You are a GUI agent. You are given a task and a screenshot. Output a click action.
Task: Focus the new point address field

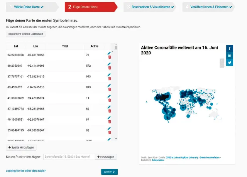click(x=69, y=157)
